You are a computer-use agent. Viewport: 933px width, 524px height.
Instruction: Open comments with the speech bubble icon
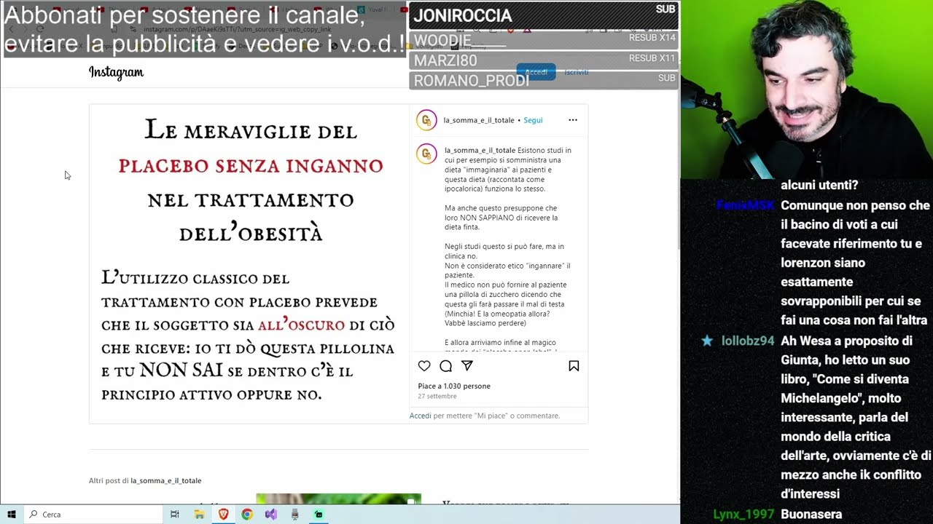pos(445,366)
